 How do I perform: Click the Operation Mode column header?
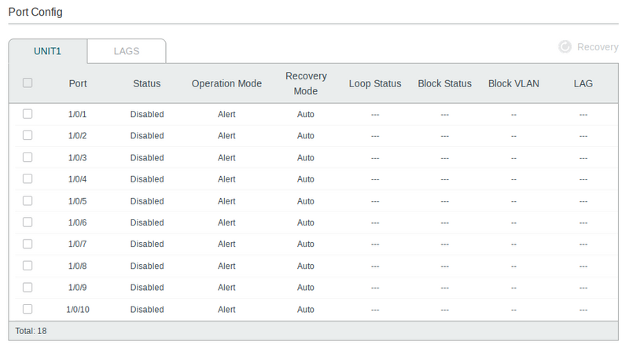coord(226,83)
